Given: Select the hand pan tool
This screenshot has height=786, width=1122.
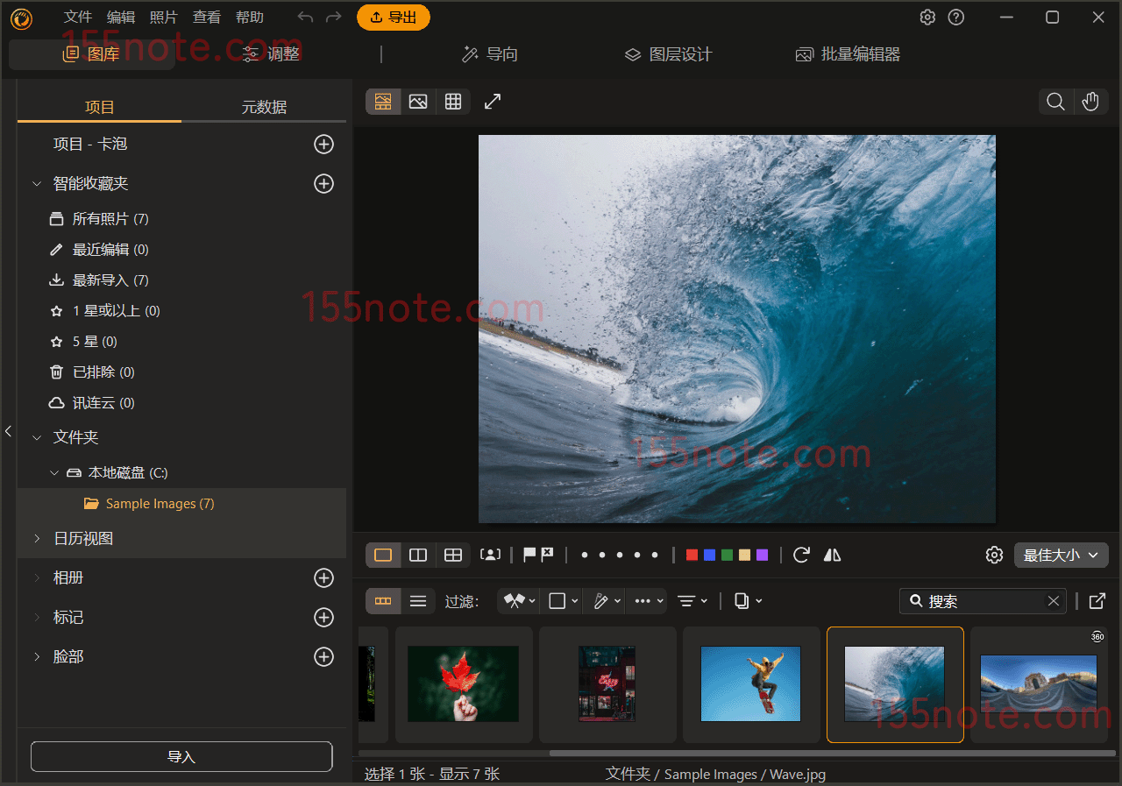Looking at the screenshot, I should tap(1090, 102).
